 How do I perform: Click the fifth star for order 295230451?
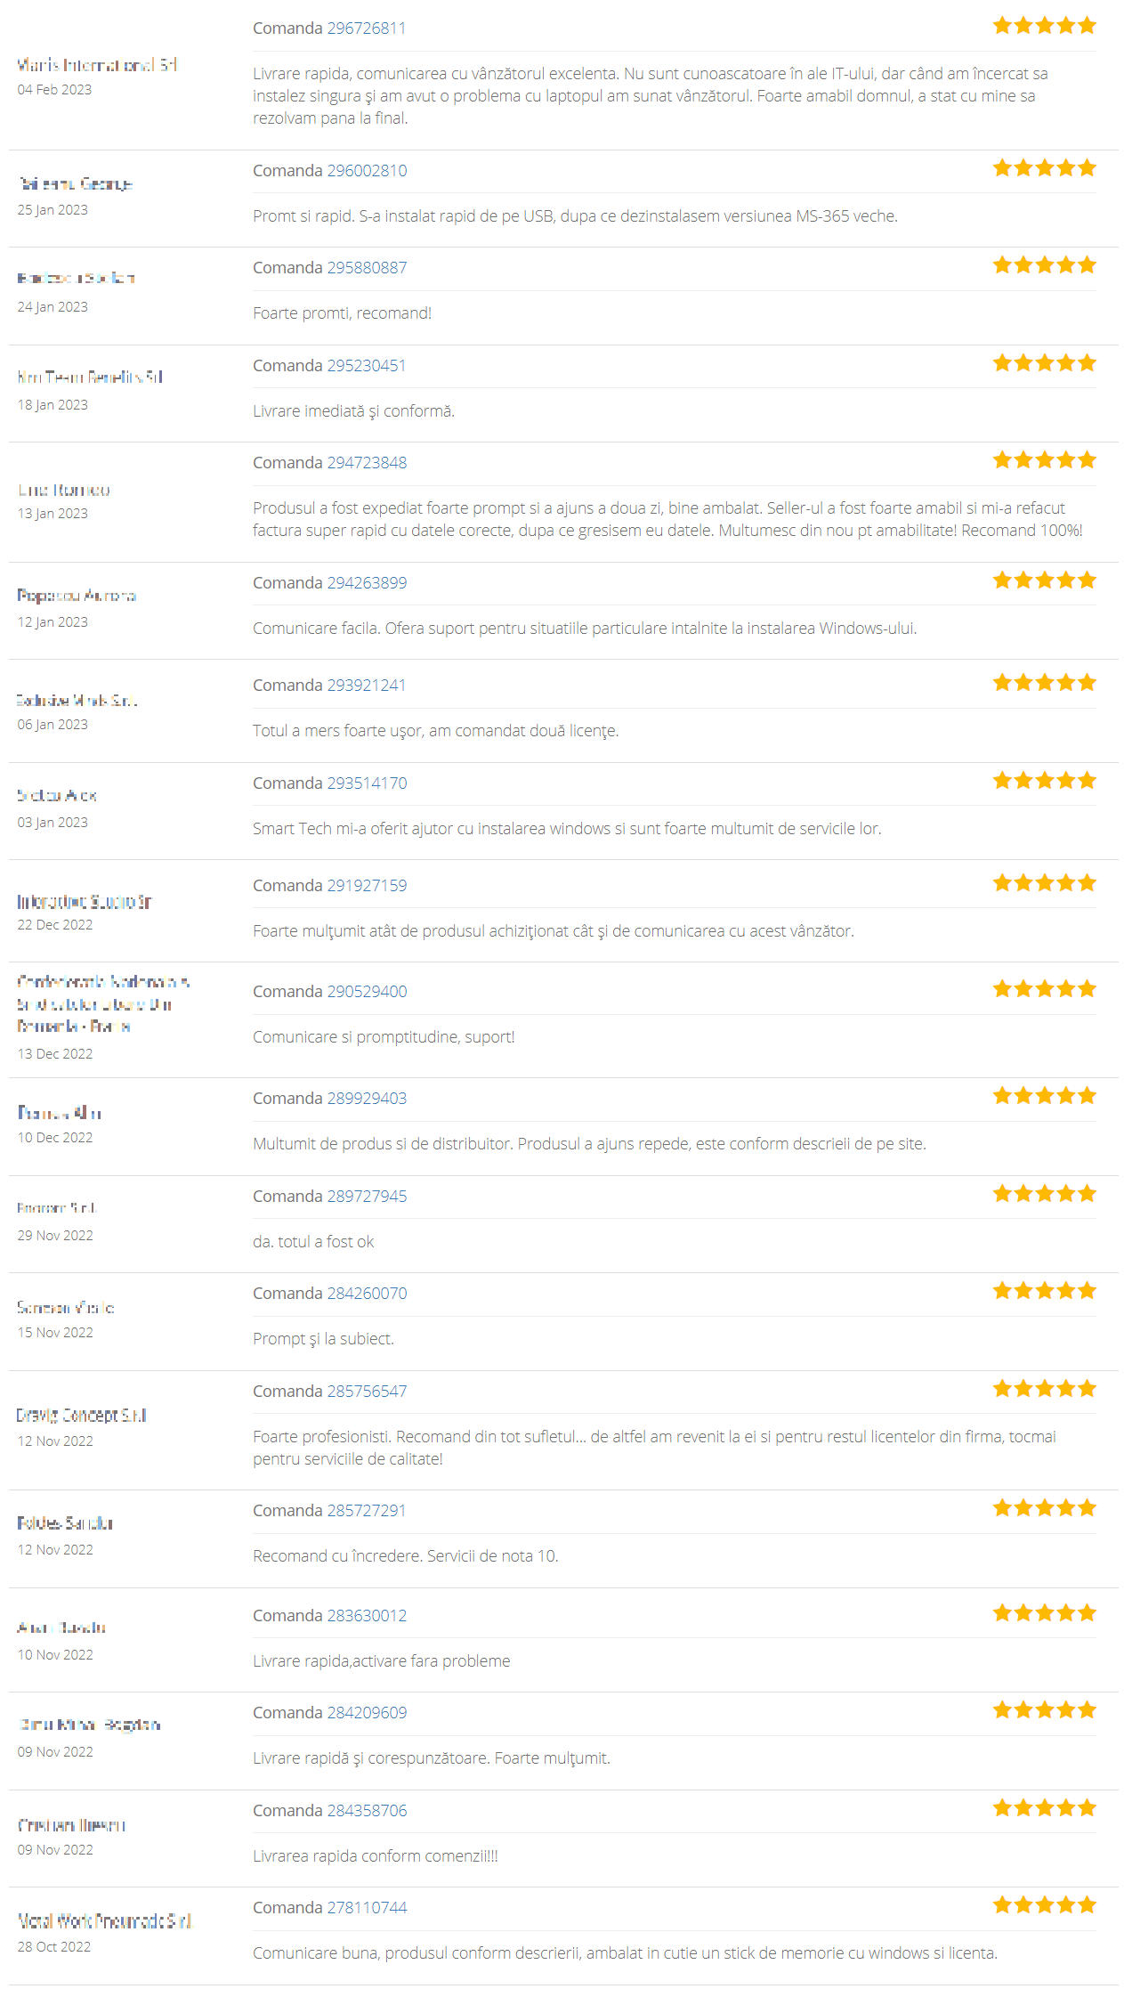coord(1089,362)
